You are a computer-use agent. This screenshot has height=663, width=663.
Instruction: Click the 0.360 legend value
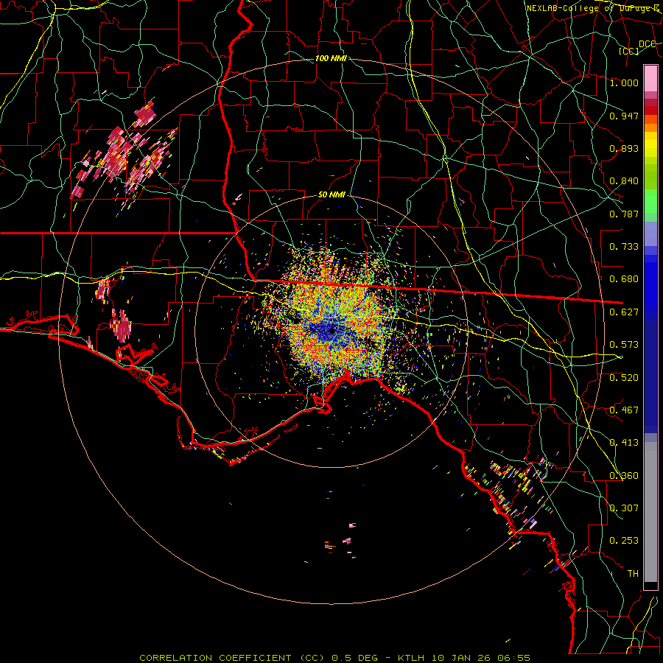(624, 476)
